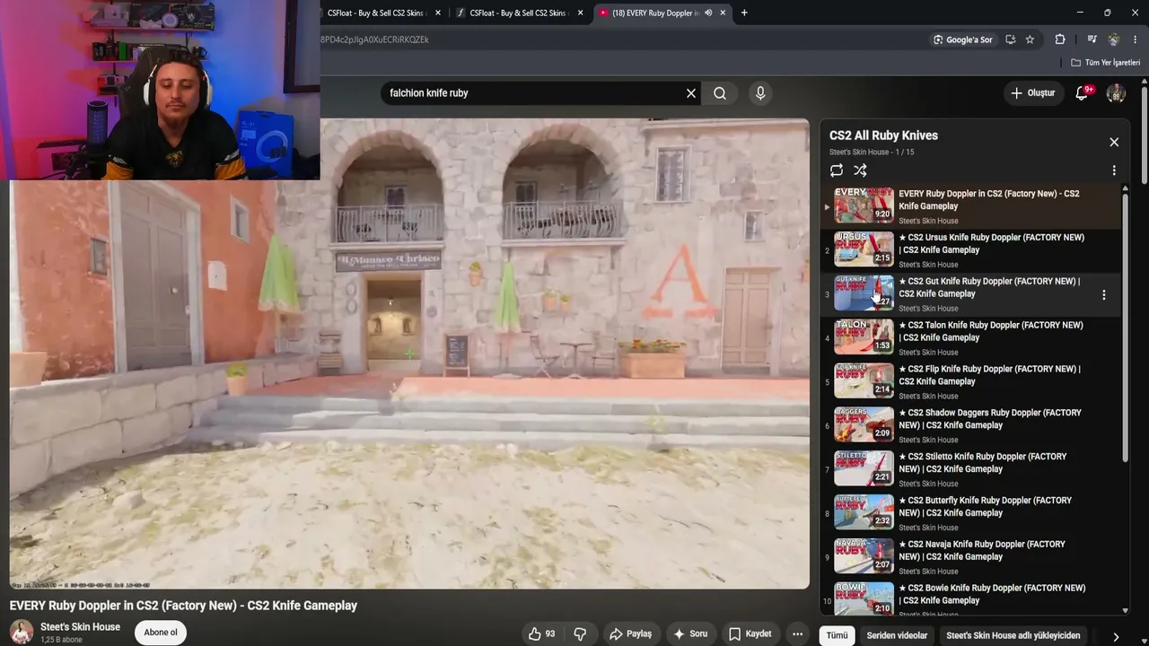Viewport: 1149px width, 646px height.
Task: Subscribe with the Abone ol button
Action: tap(161, 633)
